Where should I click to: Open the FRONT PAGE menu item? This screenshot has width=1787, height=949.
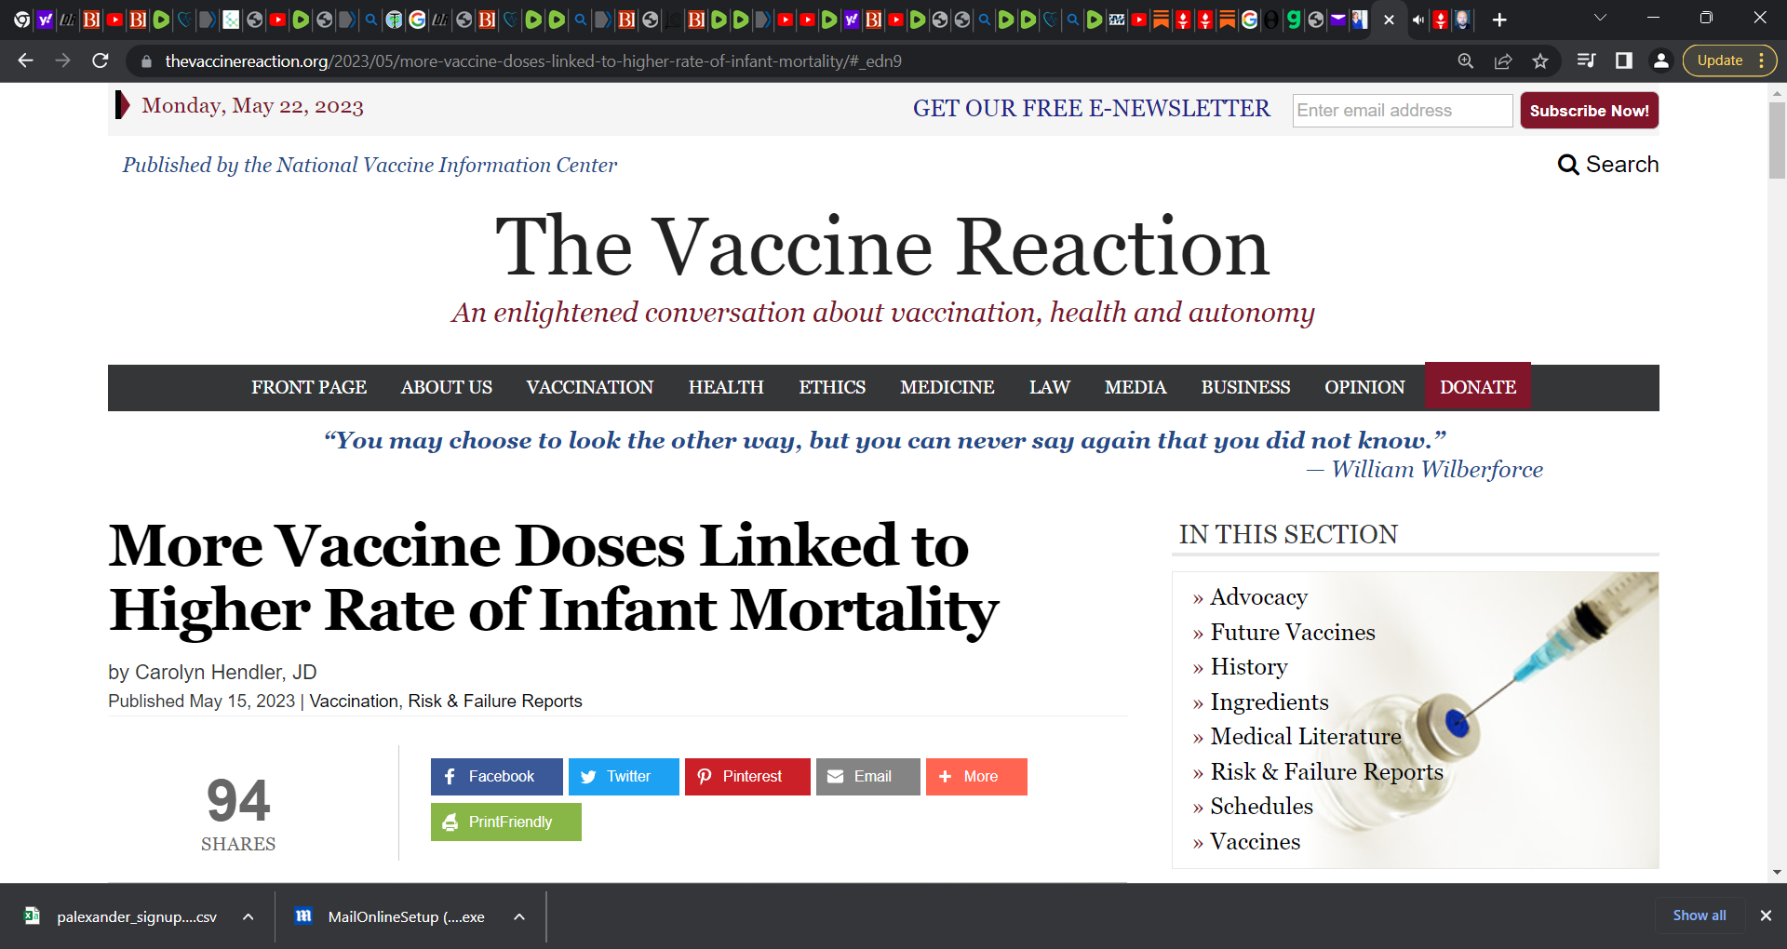tap(309, 387)
